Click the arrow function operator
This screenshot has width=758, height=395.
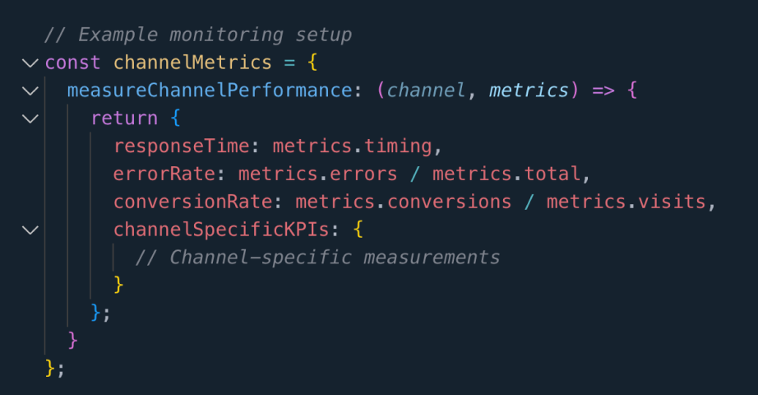point(603,91)
